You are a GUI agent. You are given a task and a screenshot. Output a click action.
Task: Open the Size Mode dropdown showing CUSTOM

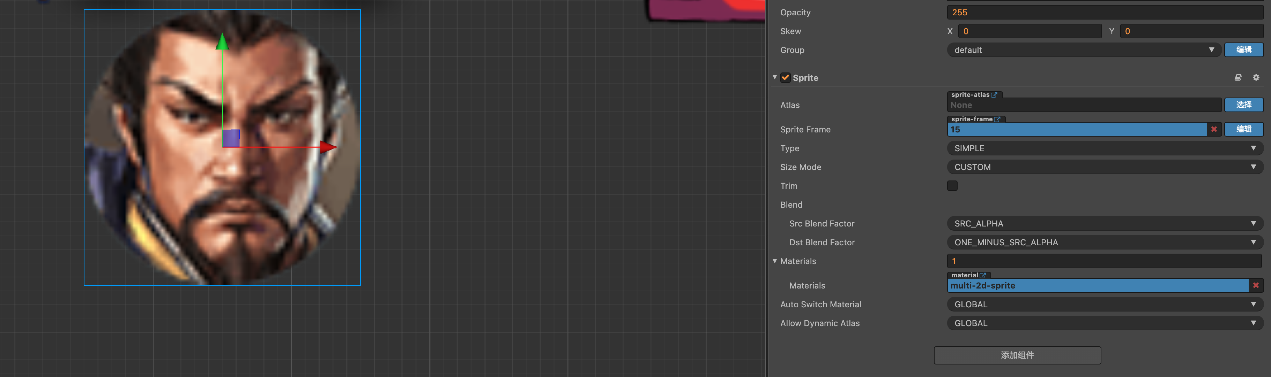pyautogui.click(x=1105, y=167)
